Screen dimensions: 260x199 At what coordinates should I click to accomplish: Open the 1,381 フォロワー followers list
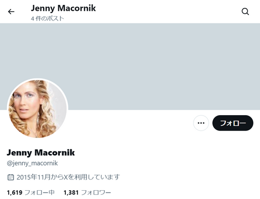[87, 193]
